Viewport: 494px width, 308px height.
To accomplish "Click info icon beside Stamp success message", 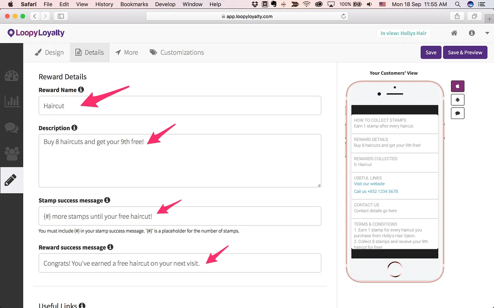I will click(x=107, y=200).
